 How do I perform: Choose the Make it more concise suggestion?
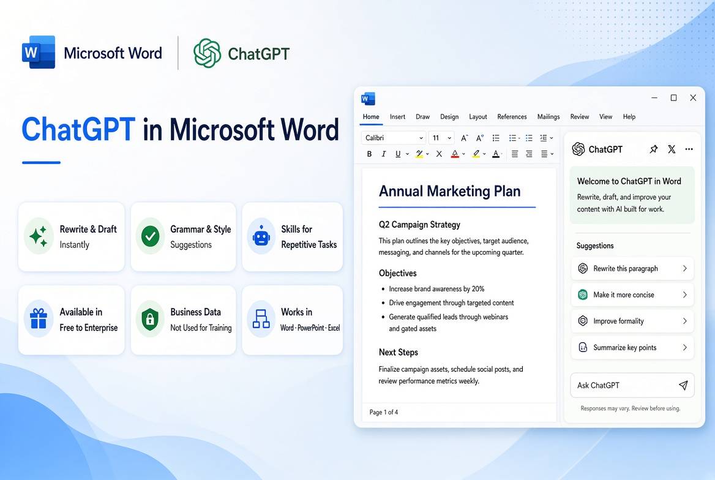632,294
